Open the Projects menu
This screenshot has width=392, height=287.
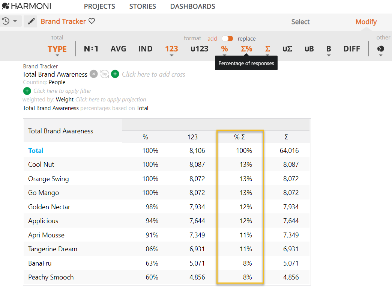[x=99, y=6]
